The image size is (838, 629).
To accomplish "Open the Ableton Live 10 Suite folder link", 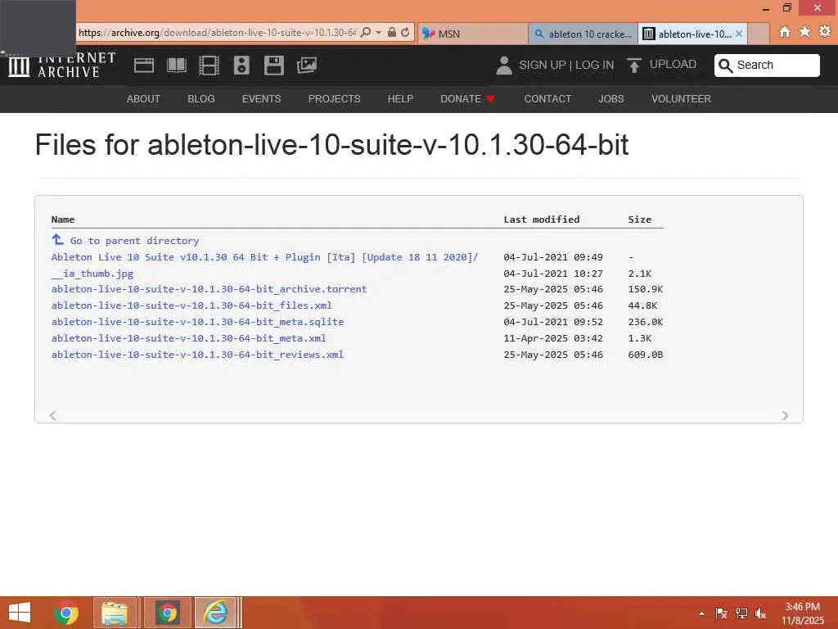I will click(x=264, y=256).
